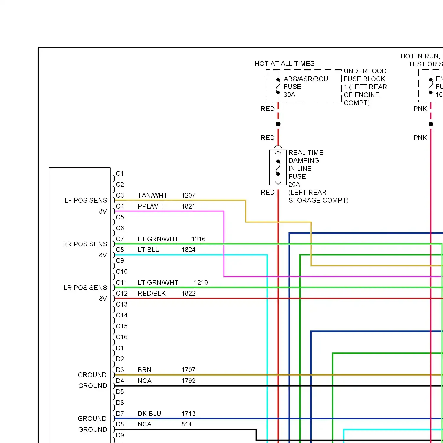Select the 'GROUND' label beside pin D3
The width and height of the screenshot is (443, 443).
(x=92, y=375)
